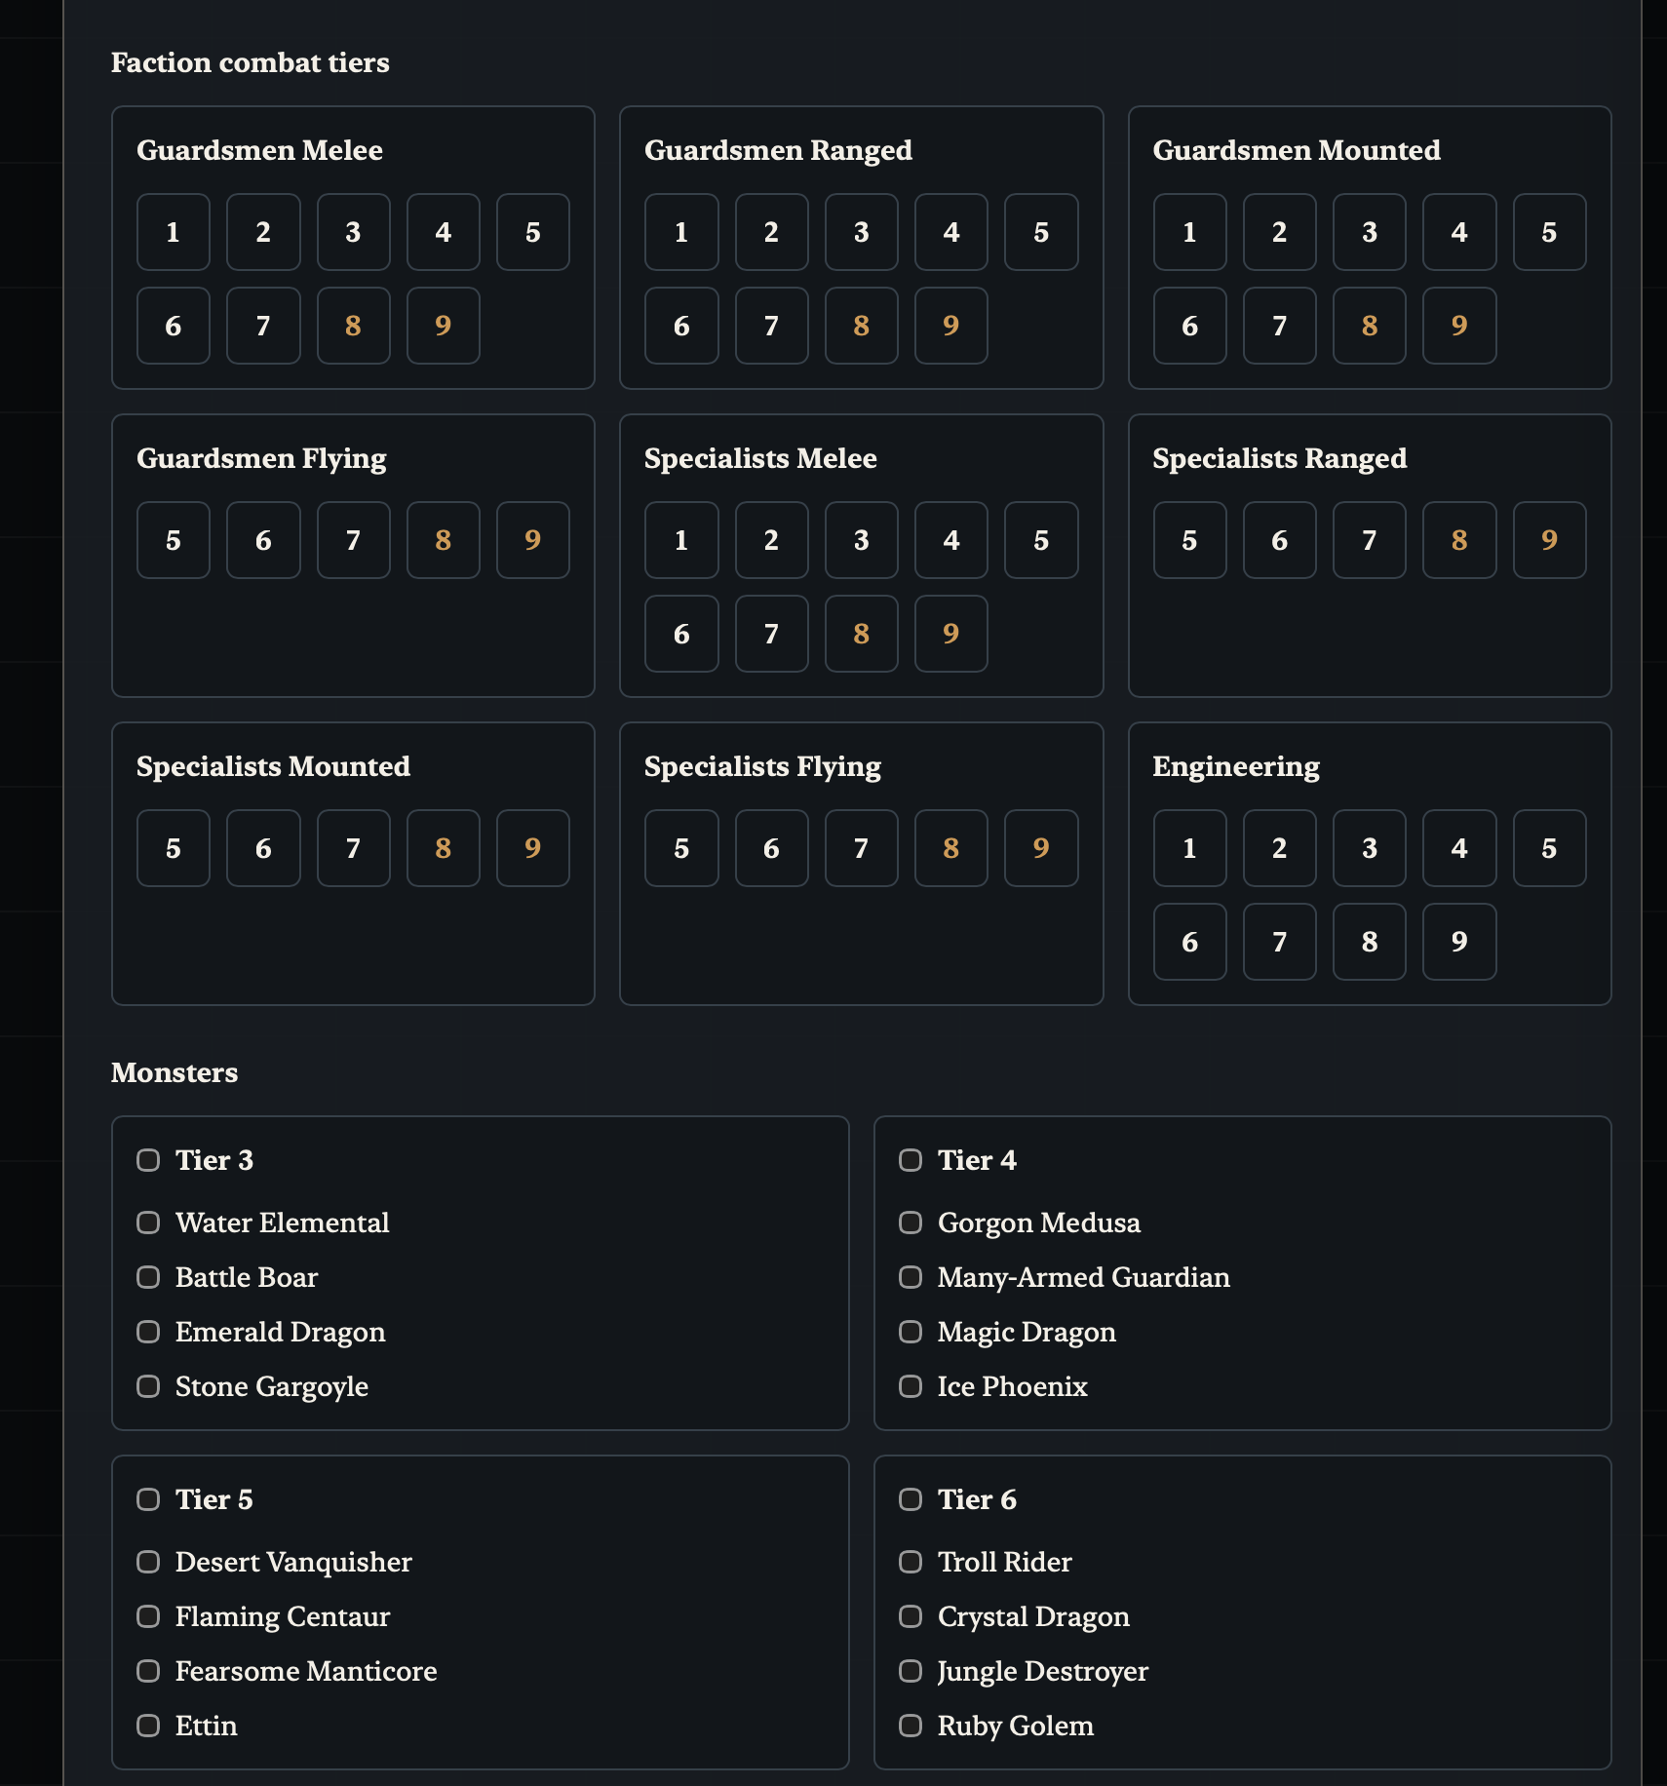This screenshot has width=1667, height=1786.
Task: Tick the Crystal Dragon checkbox
Action: [x=911, y=1616]
